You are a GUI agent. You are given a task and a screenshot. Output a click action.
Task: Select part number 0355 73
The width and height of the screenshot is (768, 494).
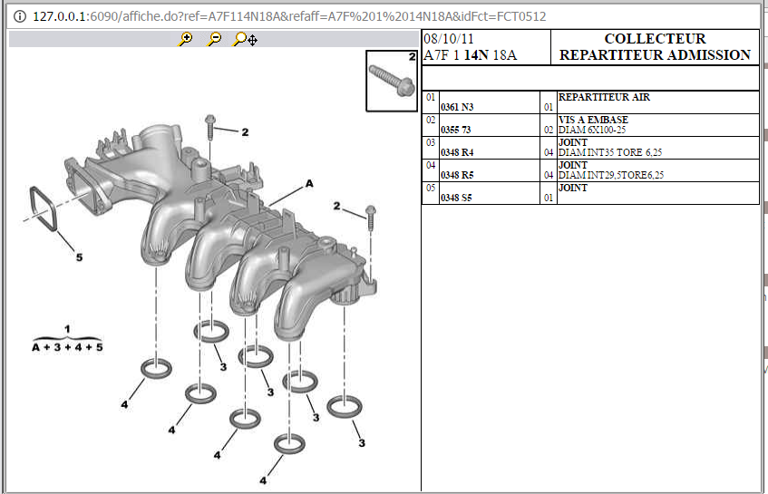(x=455, y=130)
